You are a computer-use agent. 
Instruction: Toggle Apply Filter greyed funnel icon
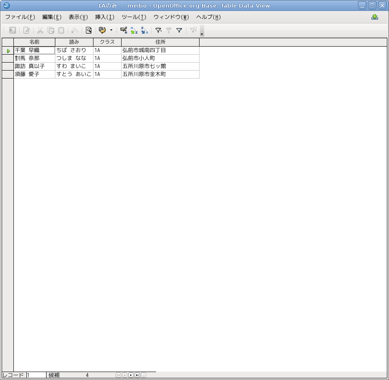tap(169, 30)
